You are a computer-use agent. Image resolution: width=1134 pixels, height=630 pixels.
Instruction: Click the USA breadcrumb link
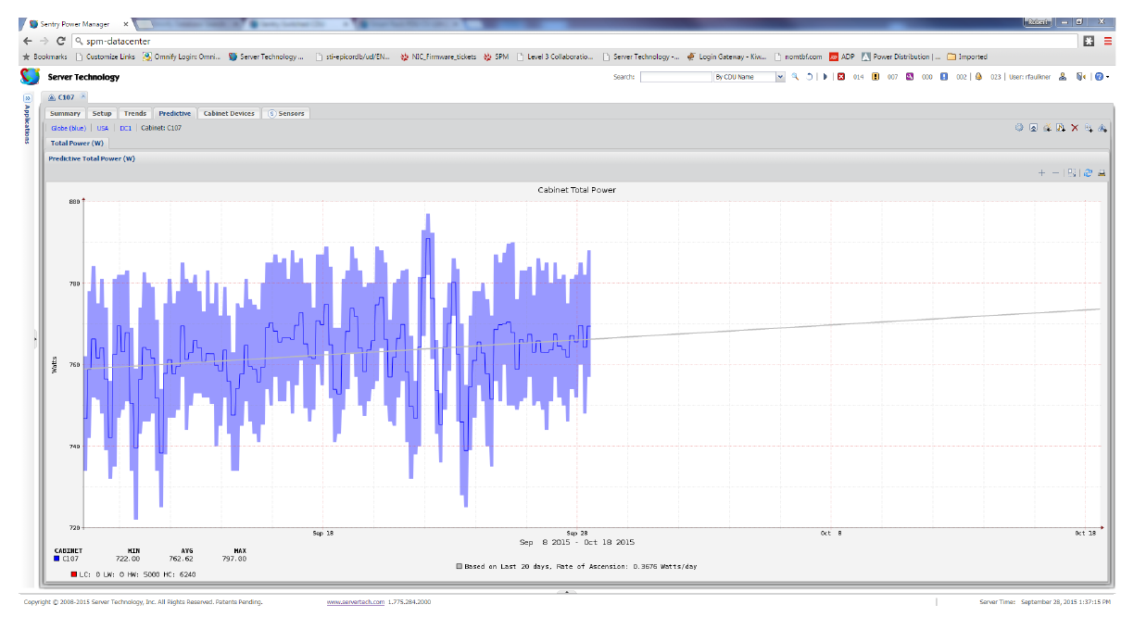point(103,128)
